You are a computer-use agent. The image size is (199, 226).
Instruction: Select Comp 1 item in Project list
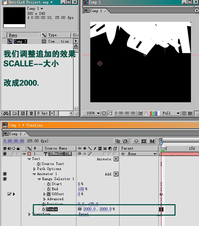pos(20,41)
